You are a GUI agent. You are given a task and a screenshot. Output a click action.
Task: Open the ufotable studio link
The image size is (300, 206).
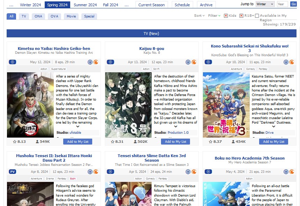coord(75,133)
